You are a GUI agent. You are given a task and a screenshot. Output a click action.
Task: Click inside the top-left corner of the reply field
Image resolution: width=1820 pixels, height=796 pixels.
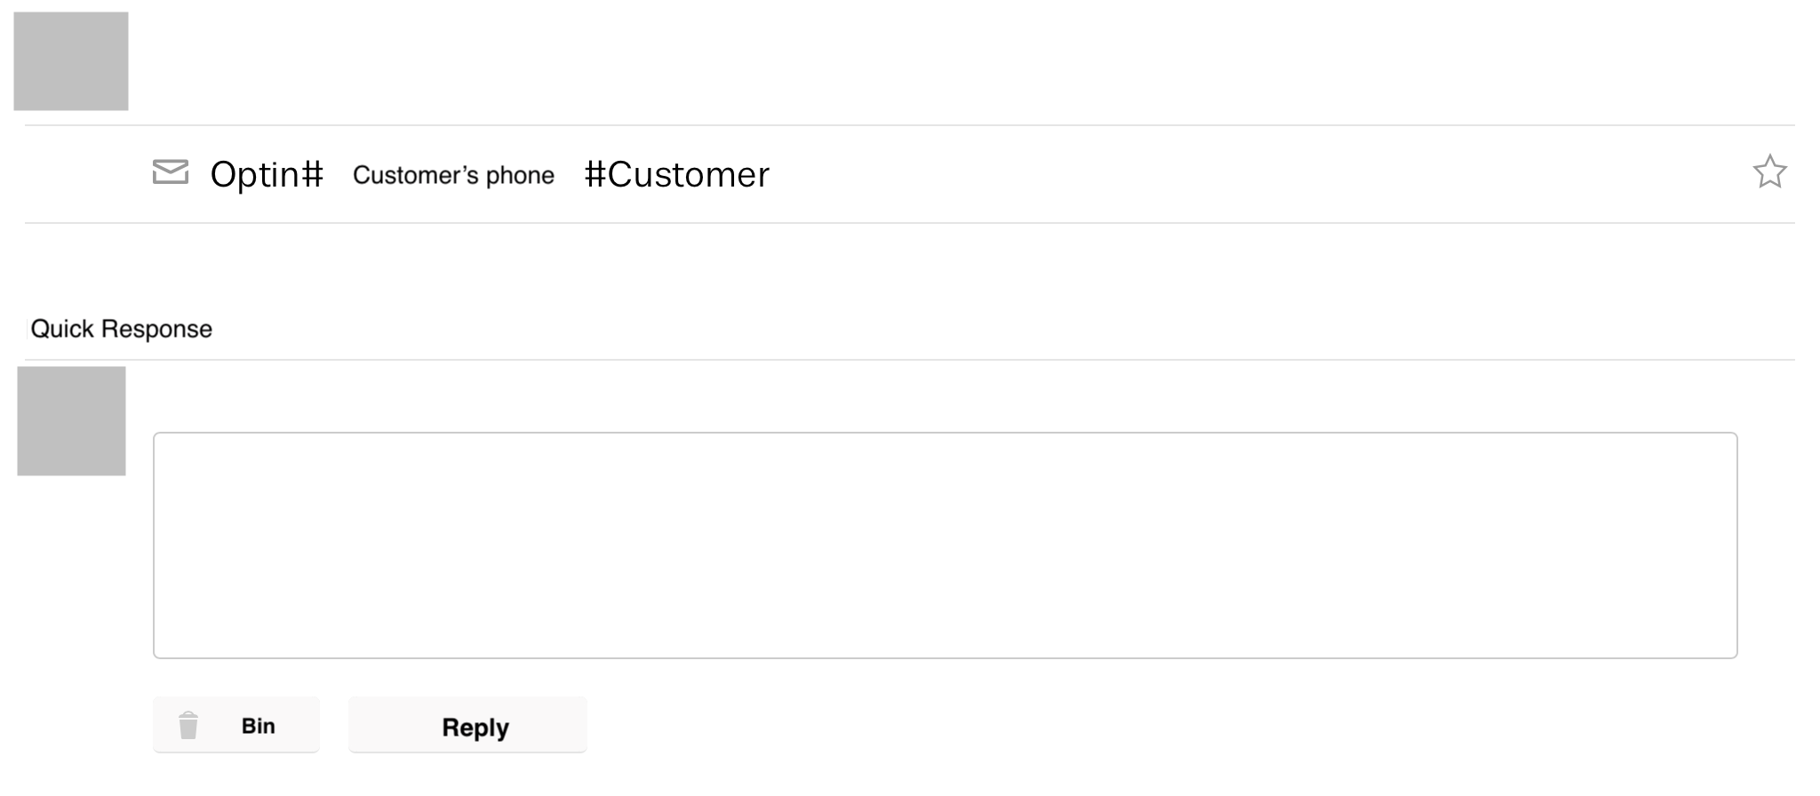click(169, 447)
